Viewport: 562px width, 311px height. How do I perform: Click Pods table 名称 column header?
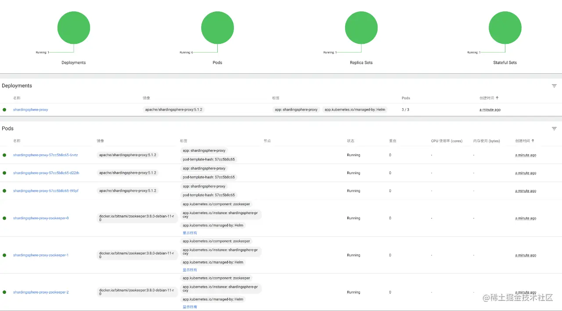(x=17, y=141)
